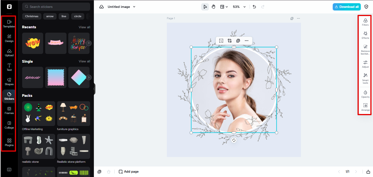Open the 53% zoom dropdown
This screenshot has height=177, width=373.
[x=239, y=7]
